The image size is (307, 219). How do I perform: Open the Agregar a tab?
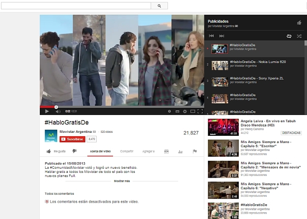click(x=149, y=151)
